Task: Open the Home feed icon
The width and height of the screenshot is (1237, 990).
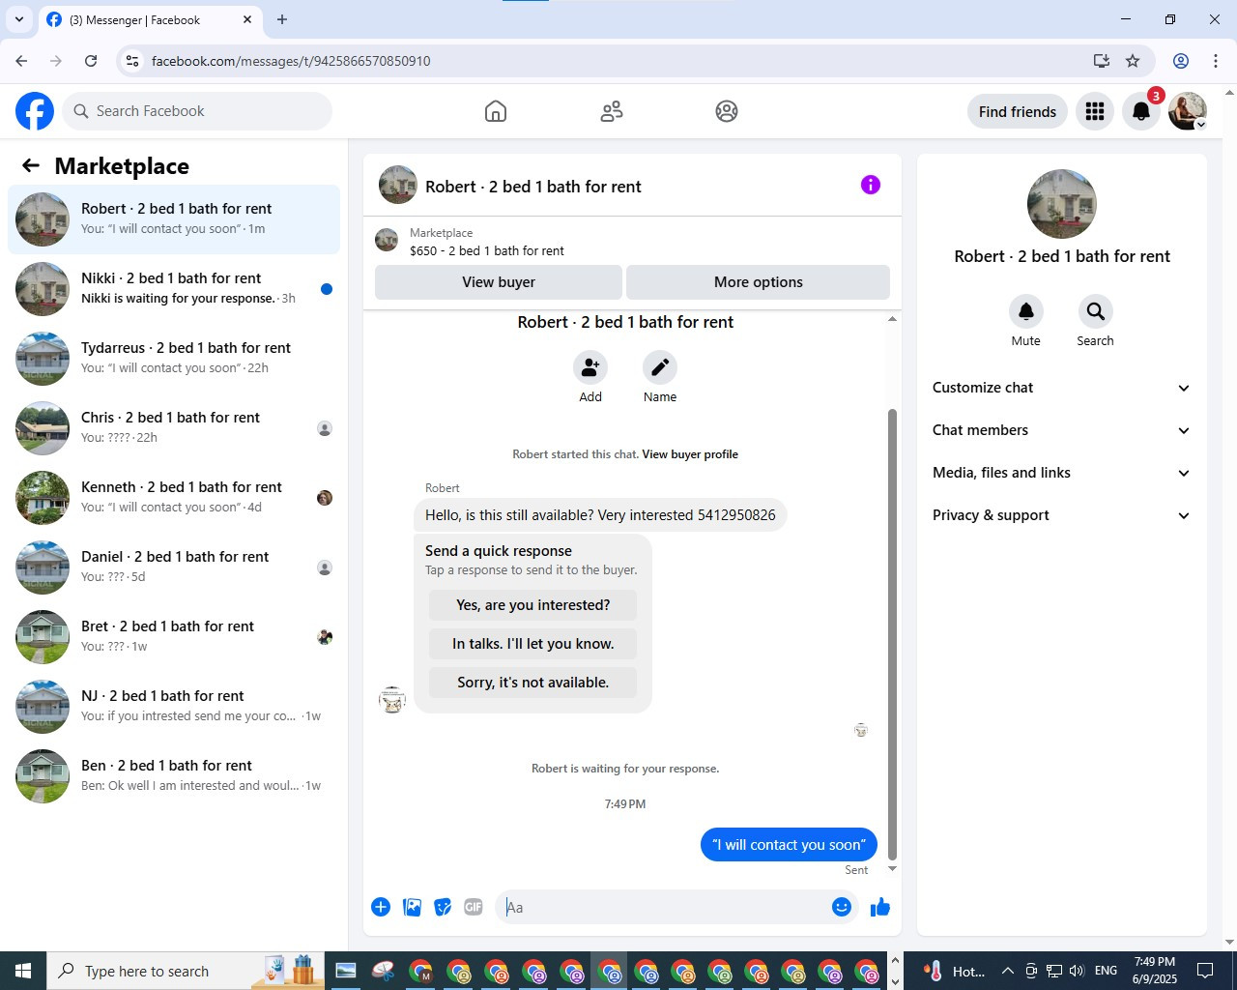Action: coord(496,111)
